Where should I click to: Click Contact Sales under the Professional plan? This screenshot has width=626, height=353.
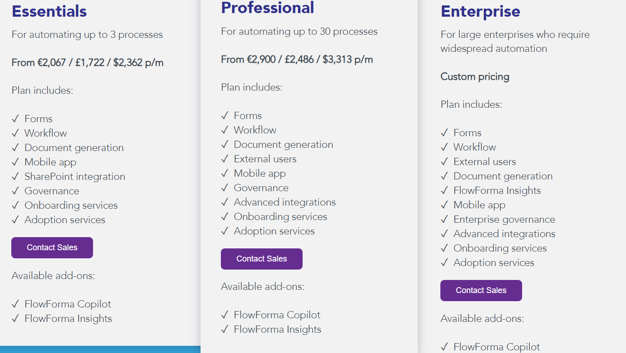click(262, 259)
